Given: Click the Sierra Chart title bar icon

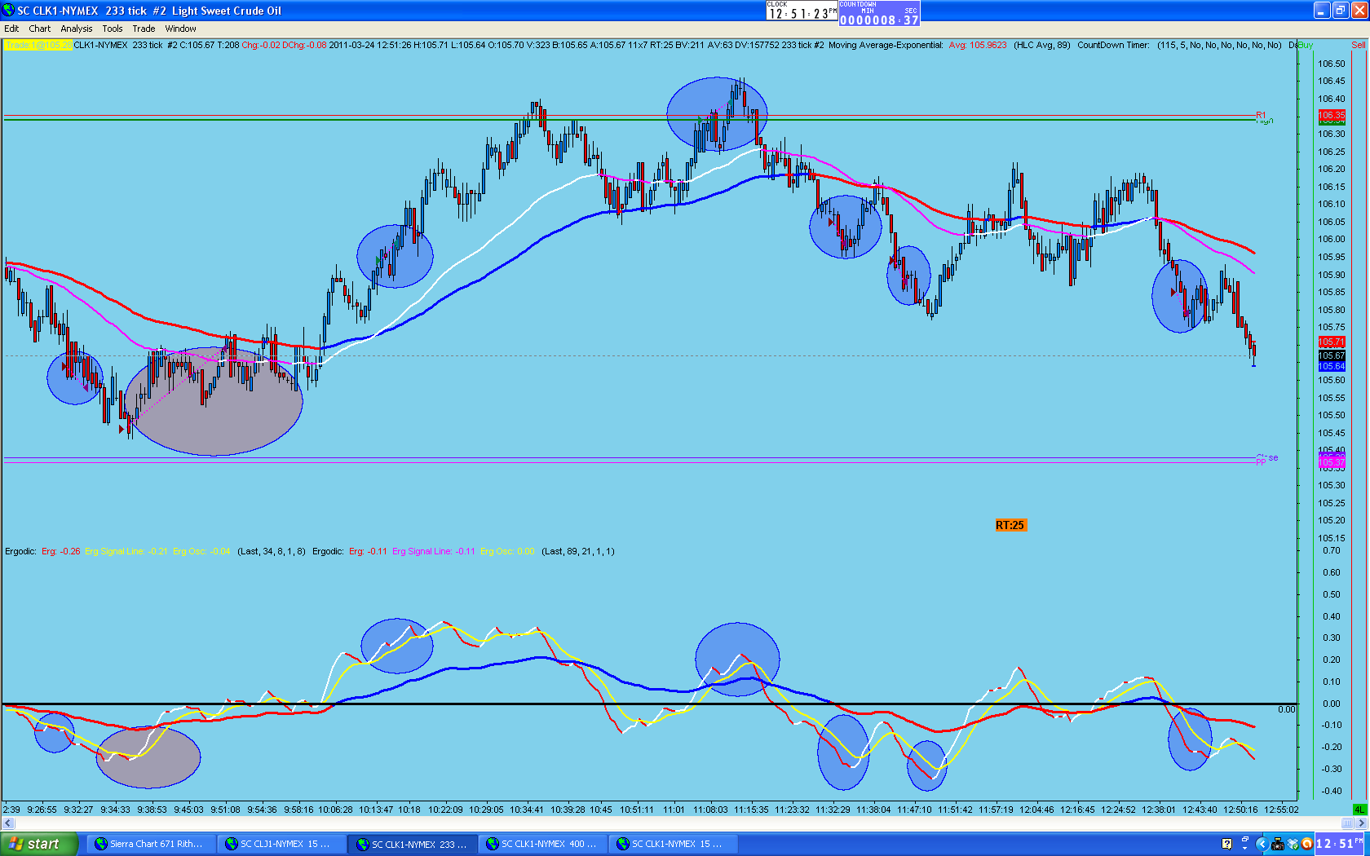Looking at the screenshot, I should pyautogui.click(x=8, y=11).
